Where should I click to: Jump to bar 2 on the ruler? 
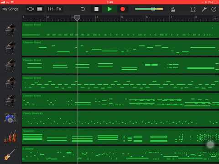coord(48,17)
